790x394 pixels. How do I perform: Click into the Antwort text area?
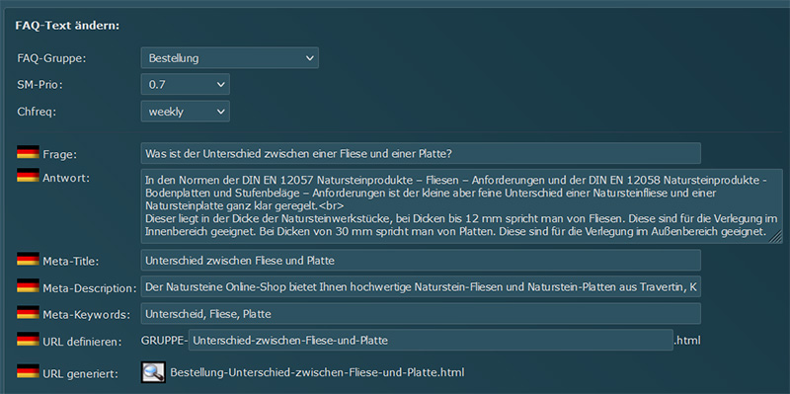(x=461, y=206)
